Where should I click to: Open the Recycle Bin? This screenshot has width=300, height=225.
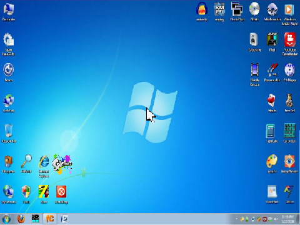(x=9, y=133)
